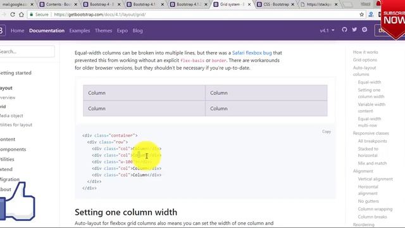Jump to Variable width content section
Viewport: 405px width, 228px height.
tap(371, 108)
